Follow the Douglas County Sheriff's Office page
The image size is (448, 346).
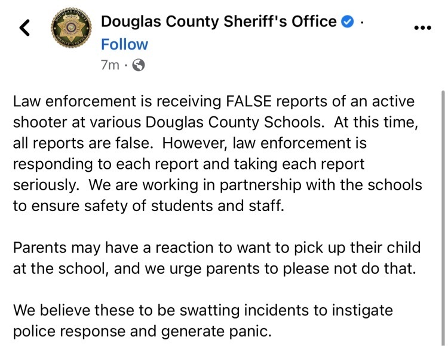click(x=125, y=44)
